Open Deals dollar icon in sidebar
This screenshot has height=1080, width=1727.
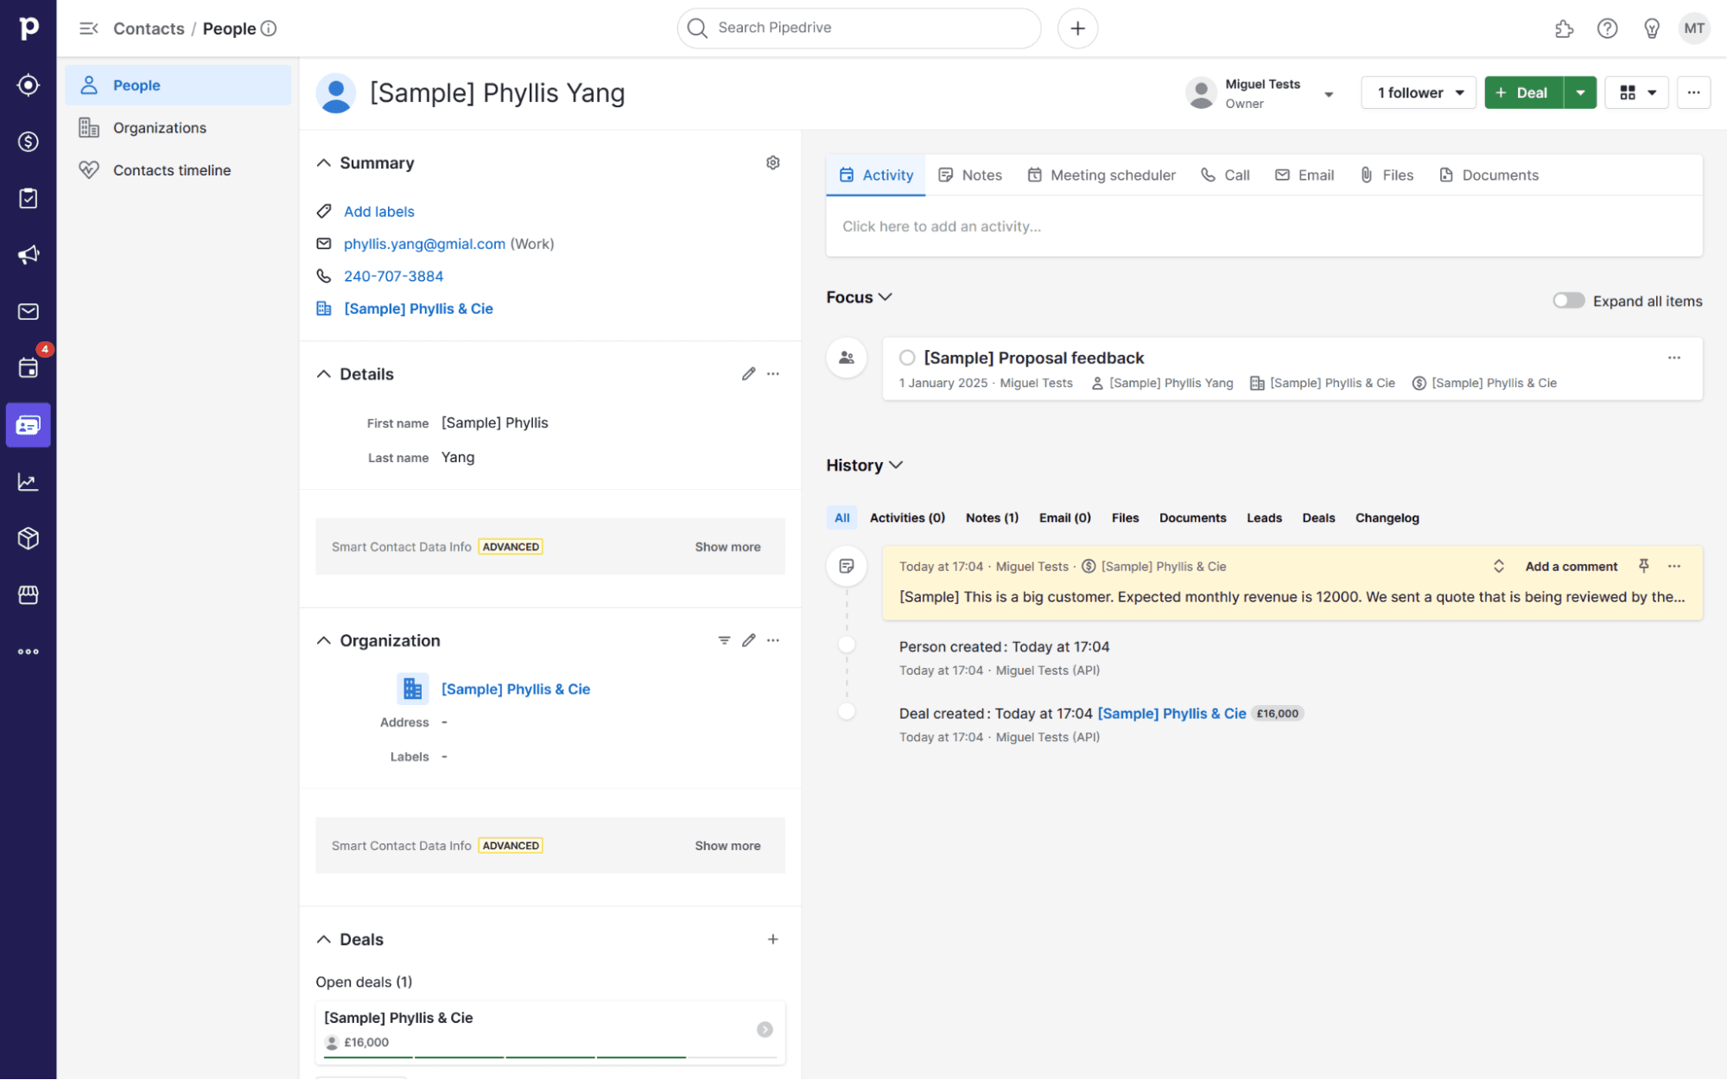[29, 142]
